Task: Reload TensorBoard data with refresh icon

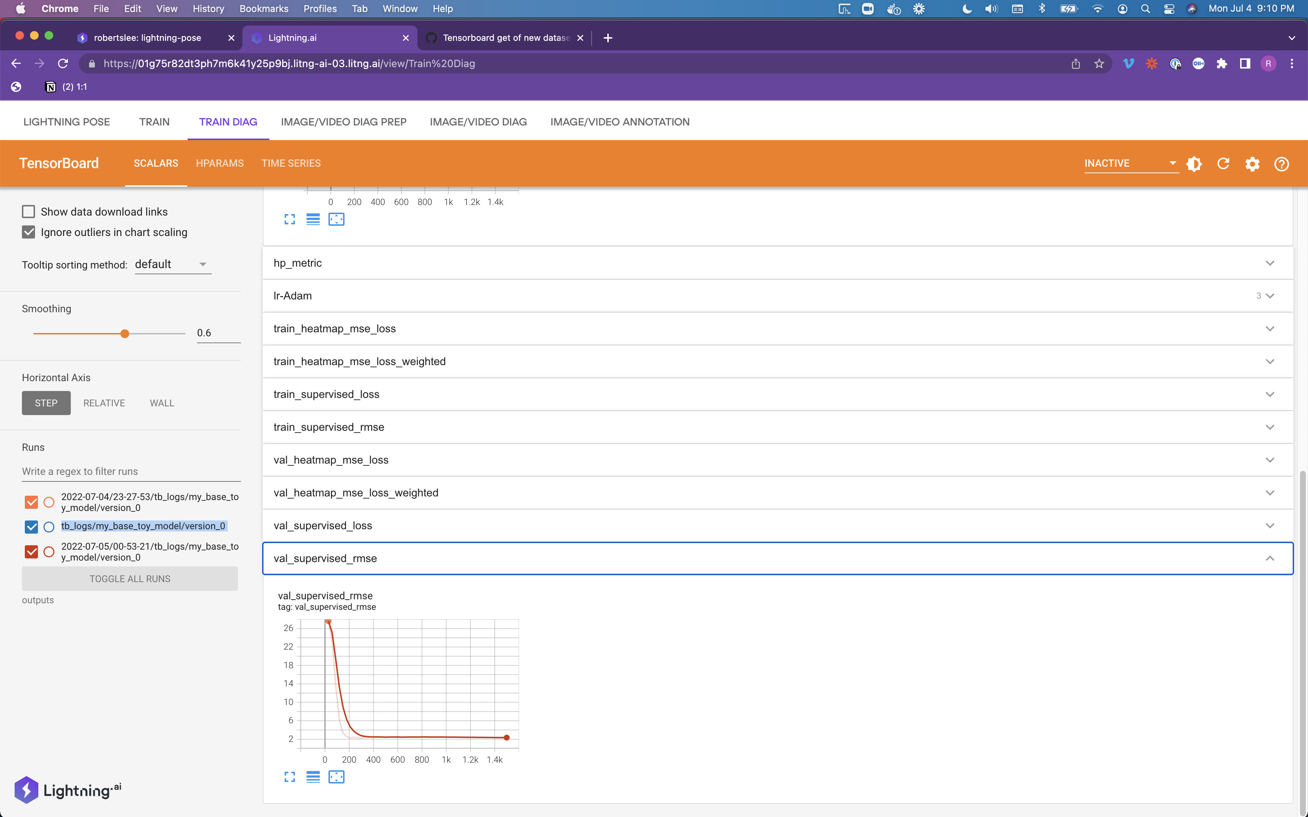Action: click(x=1223, y=164)
